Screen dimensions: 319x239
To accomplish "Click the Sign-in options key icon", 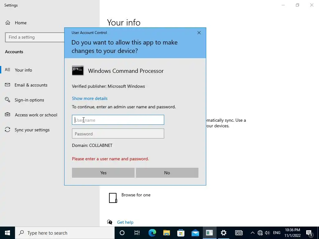I will [7, 100].
